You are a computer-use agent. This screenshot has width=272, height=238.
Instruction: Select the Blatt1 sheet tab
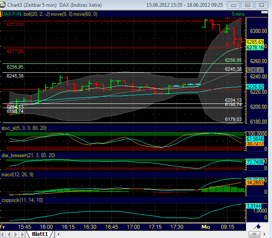(40, 234)
